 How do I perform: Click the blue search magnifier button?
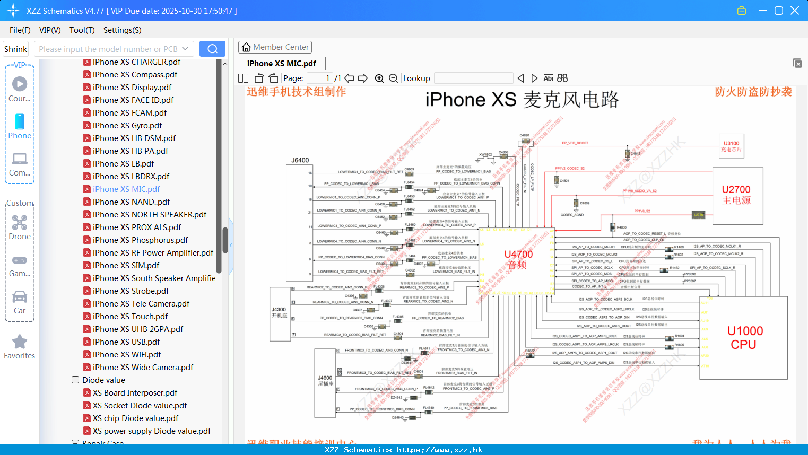(212, 49)
